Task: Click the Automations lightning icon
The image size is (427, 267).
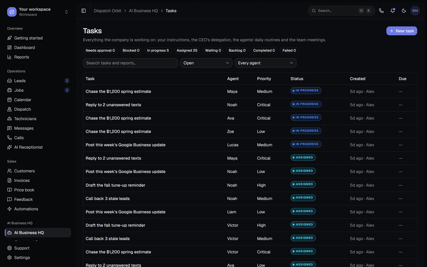Action: 10,209
